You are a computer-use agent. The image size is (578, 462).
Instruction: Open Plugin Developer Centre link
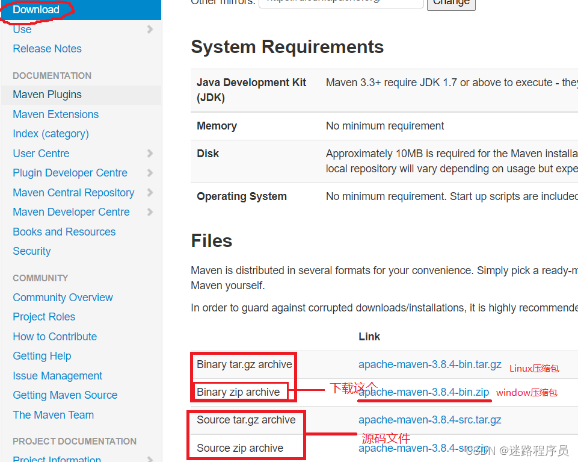[70, 173]
